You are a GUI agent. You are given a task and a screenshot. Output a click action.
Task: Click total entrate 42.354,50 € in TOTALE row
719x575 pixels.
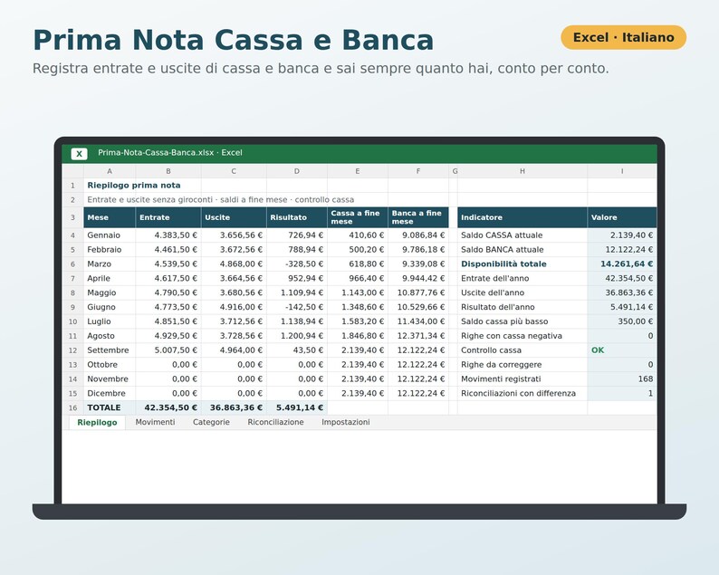pos(168,407)
